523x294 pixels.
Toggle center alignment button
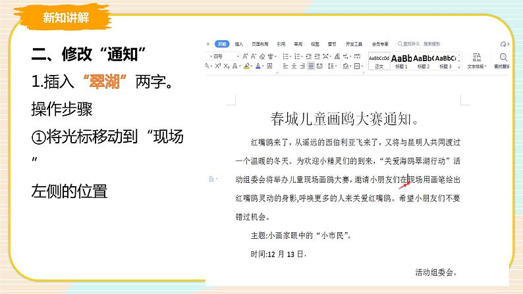coord(294,66)
